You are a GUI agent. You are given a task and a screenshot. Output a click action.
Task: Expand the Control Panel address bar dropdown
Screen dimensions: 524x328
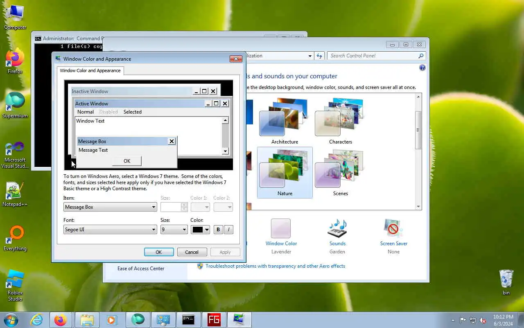310,56
